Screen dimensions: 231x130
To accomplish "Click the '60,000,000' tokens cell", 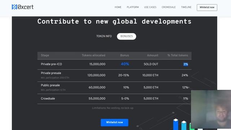I will (97, 87).
